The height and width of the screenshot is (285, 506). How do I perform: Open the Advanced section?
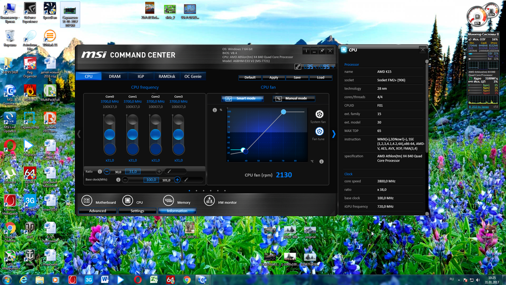click(x=98, y=211)
